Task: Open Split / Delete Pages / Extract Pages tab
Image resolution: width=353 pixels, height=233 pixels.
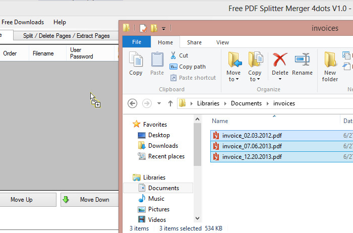Action: pyautogui.click(x=66, y=36)
